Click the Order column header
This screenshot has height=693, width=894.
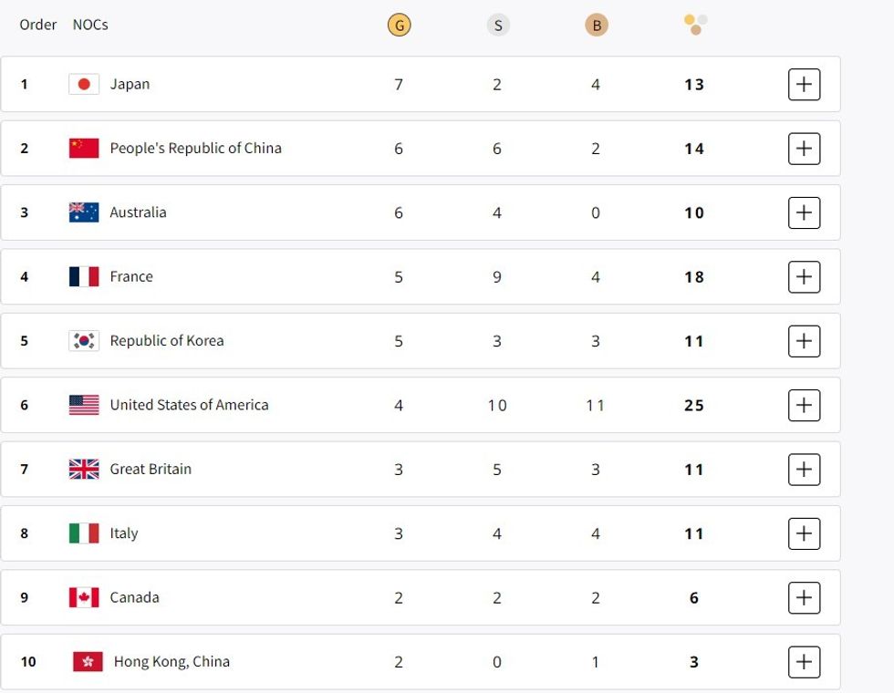tap(38, 25)
